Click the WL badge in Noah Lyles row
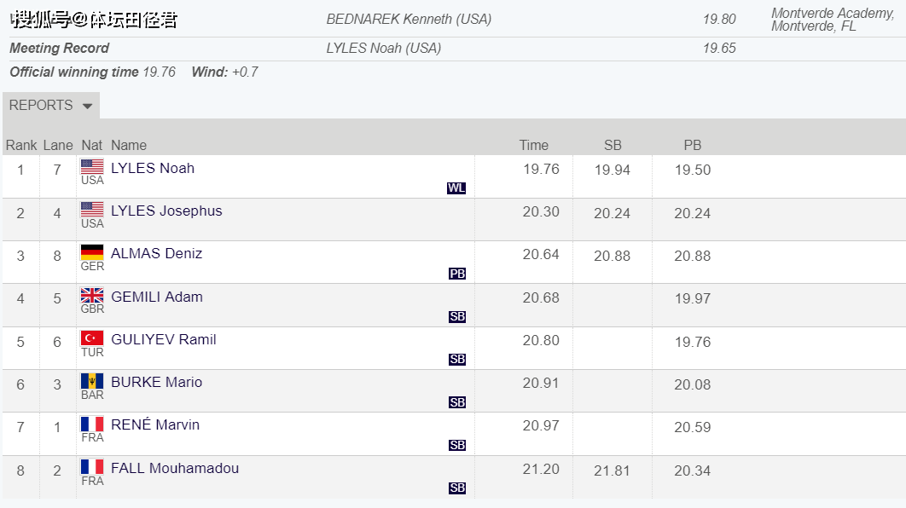 tap(456, 188)
